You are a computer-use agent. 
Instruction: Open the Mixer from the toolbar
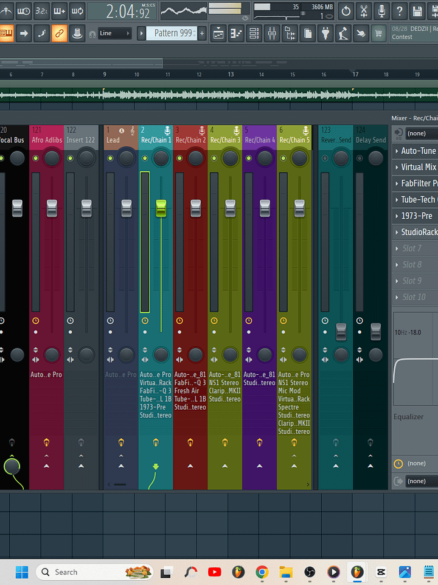click(x=271, y=33)
